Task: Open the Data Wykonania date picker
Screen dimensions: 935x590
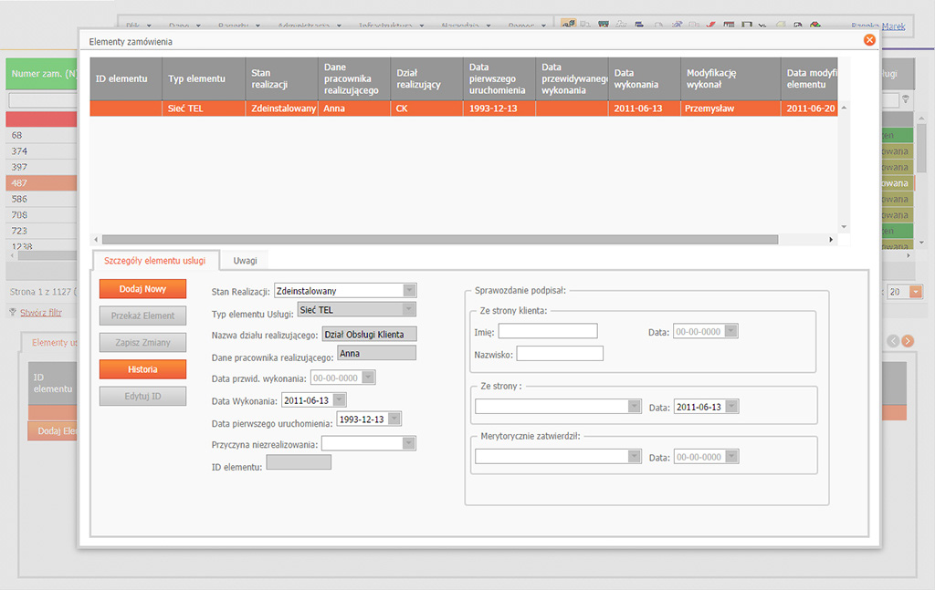Action: pyautogui.click(x=340, y=400)
